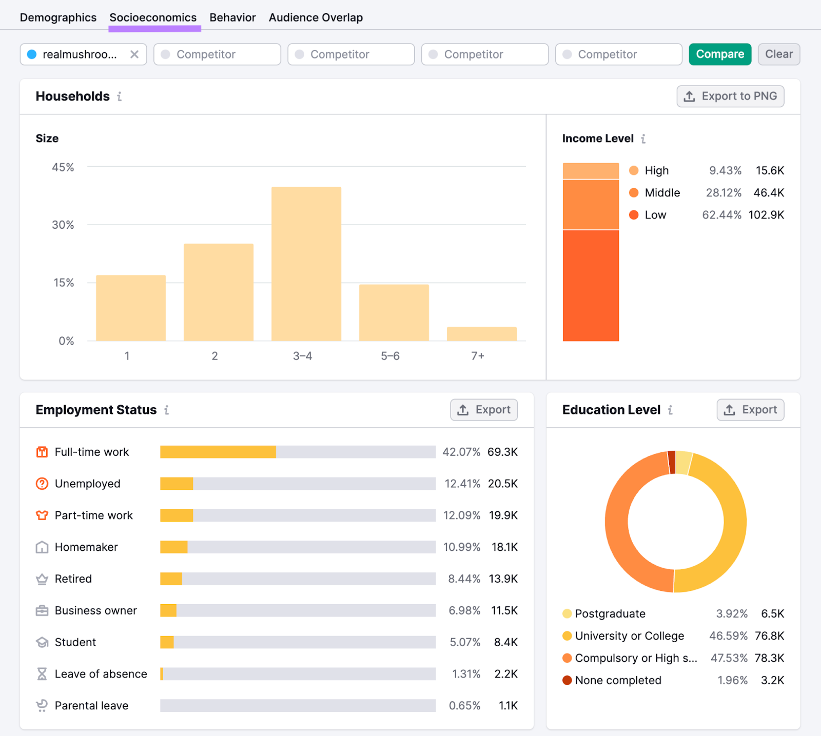Click the Parental leave stroller icon
Screen dimensions: 821x736
pos(42,706)
